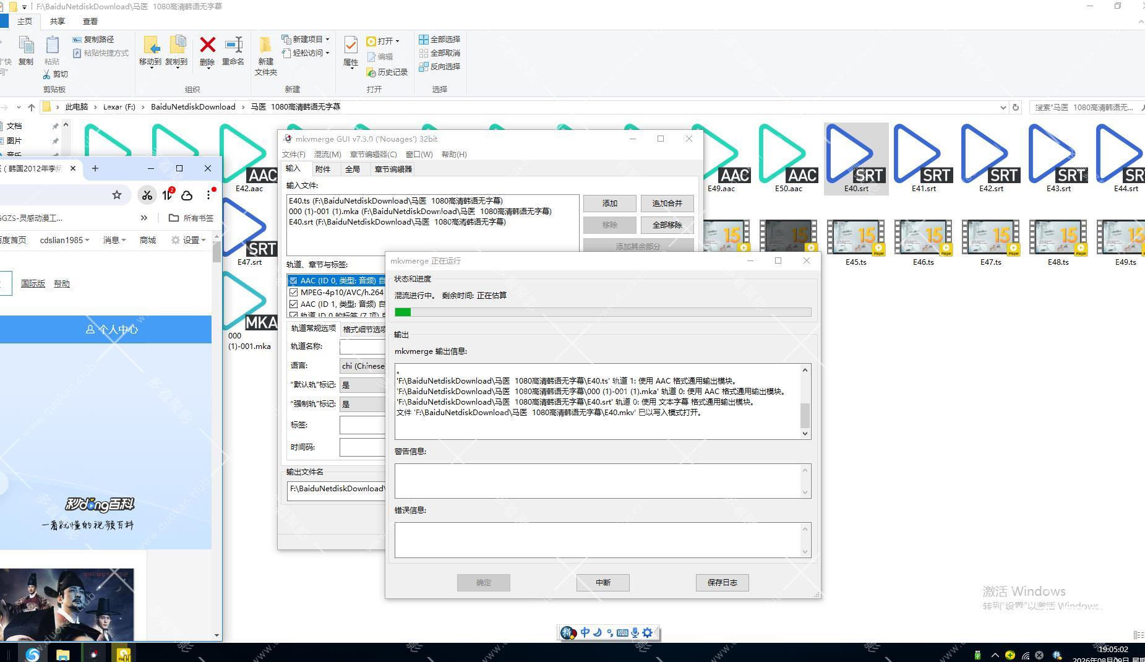Click the 轨道名称 input field
Image resolution: width=1145 pixels, height=662 pixels.
(362, 347)
